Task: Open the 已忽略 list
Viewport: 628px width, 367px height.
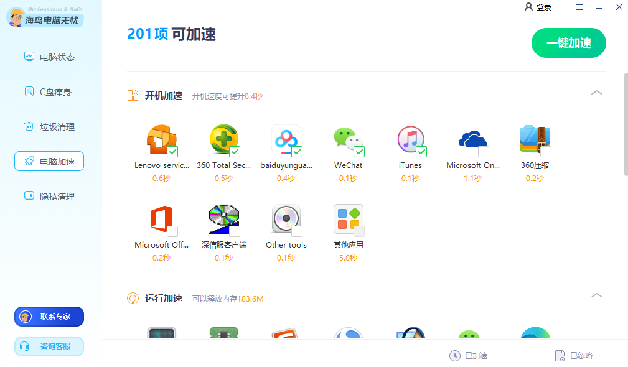Action: pos(573,356)
